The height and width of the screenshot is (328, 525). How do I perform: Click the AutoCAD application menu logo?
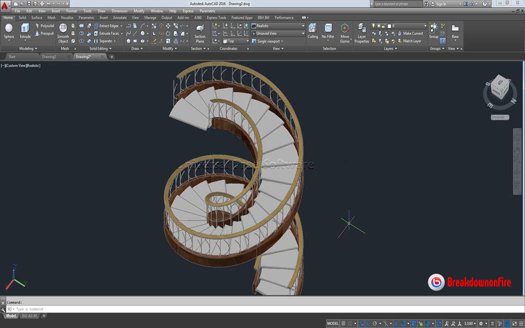coord(5,5)
